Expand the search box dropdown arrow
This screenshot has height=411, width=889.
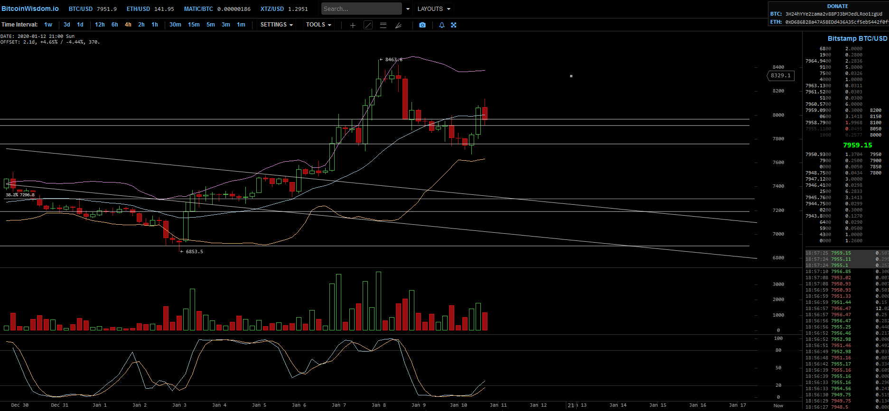pyautogui.click(x=408, y=9)
